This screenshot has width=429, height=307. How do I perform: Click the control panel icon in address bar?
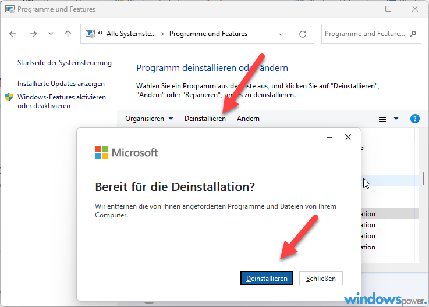90,34
